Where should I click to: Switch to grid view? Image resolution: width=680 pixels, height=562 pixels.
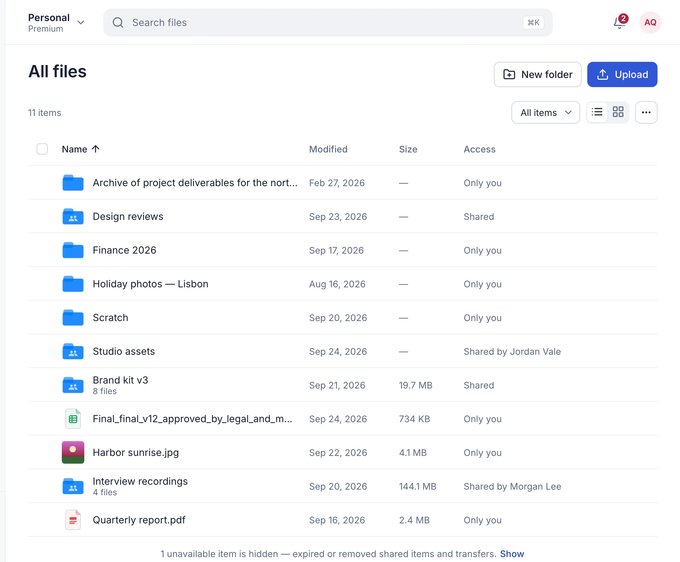point(618,112)
